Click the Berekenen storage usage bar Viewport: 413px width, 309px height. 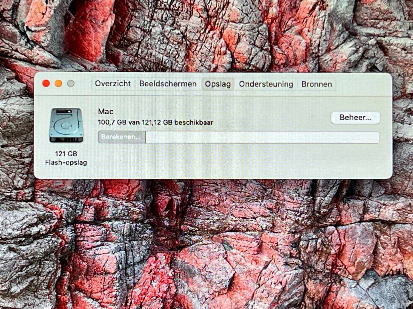click(x=239, y=137)
